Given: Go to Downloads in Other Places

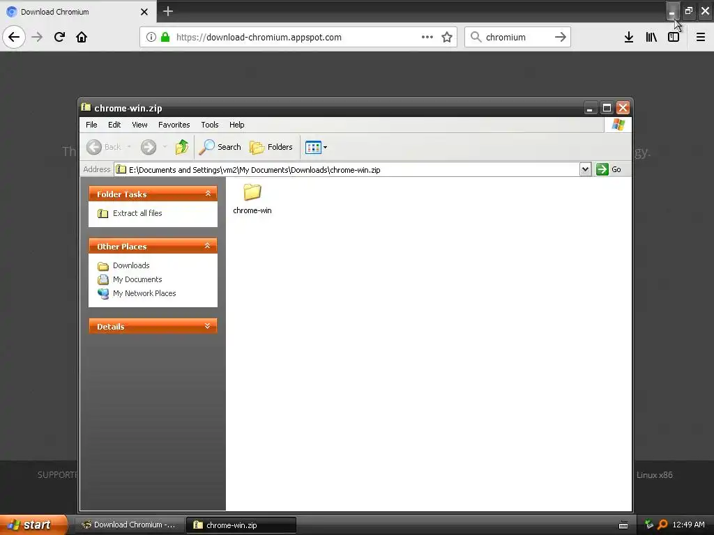Looking at the screenshot, I should pos(130,265).
